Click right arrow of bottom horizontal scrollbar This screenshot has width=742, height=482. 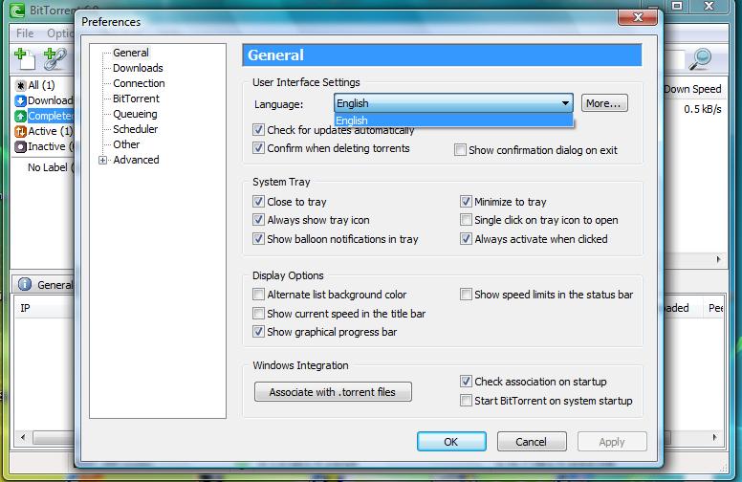coord(714,437)
